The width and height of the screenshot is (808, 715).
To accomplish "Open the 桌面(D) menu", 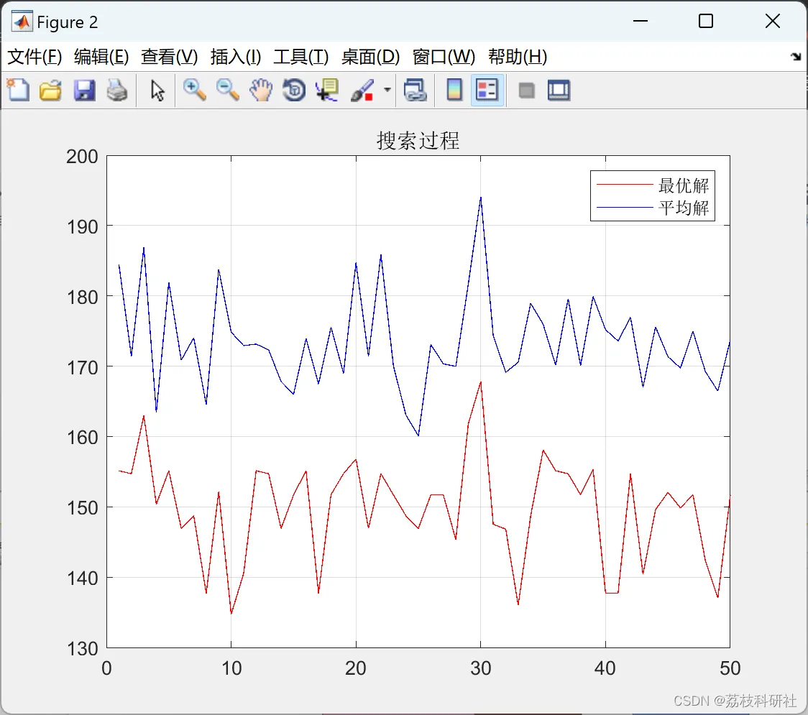I will 370,57.
